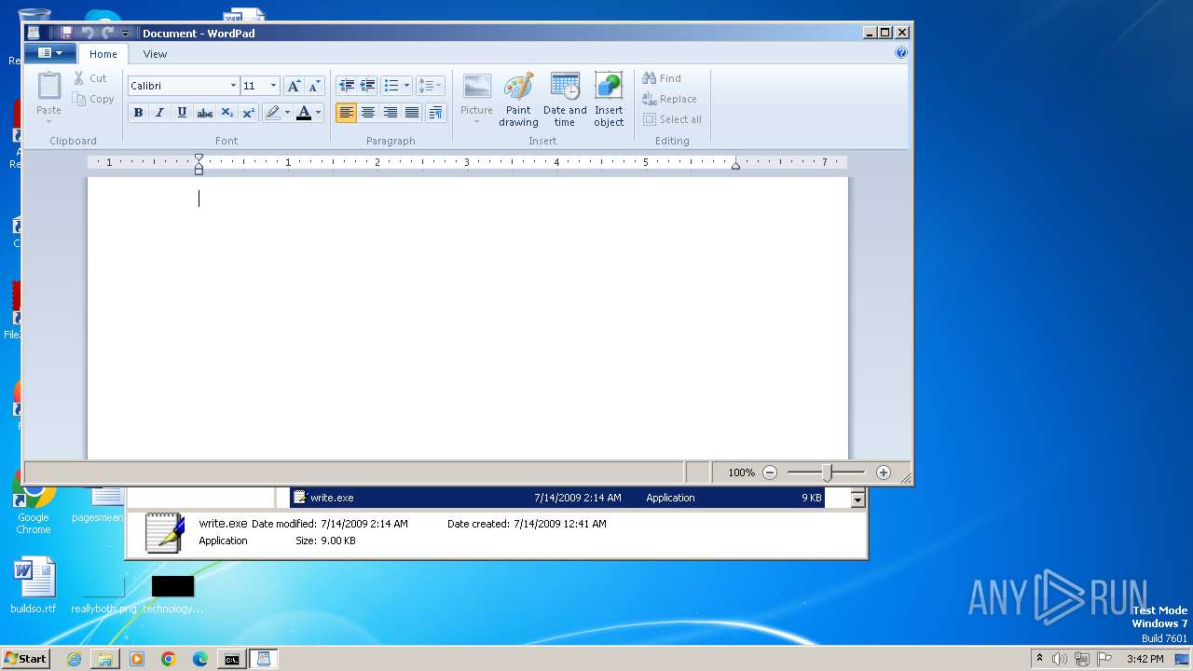Click the volume speaker tray icon
1193x671 pixels.
(x=1060, y=659)
